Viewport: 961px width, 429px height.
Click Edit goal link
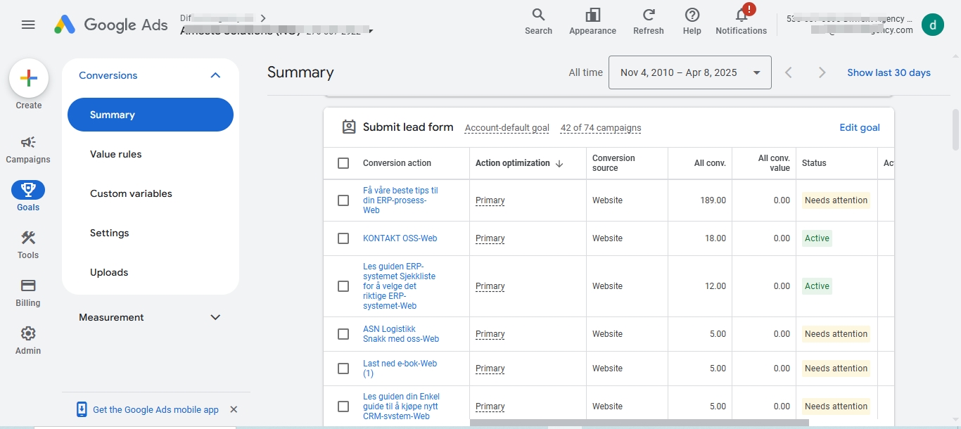860,127
